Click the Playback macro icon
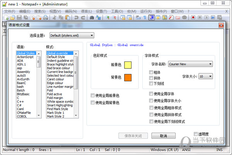 click(206, 18)
